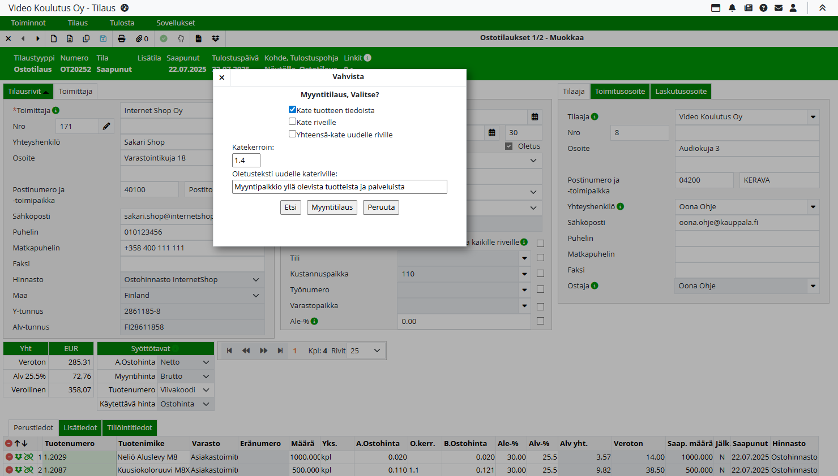This screenshot has width=838, height=476.
Task: Click the Katekerroin input field
Action: [x=246, y=161]
